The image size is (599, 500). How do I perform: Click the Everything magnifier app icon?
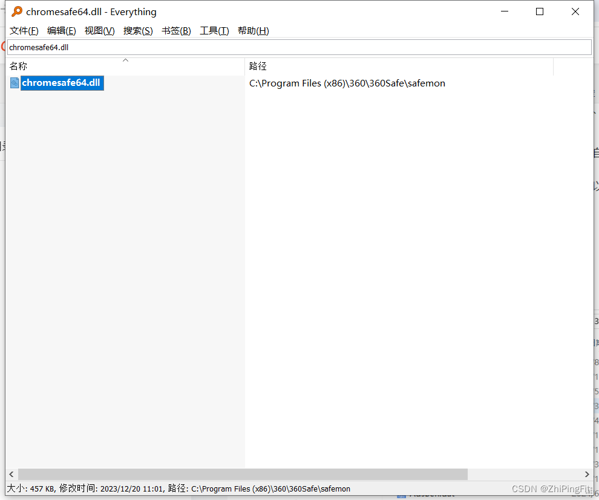point(17,11)
